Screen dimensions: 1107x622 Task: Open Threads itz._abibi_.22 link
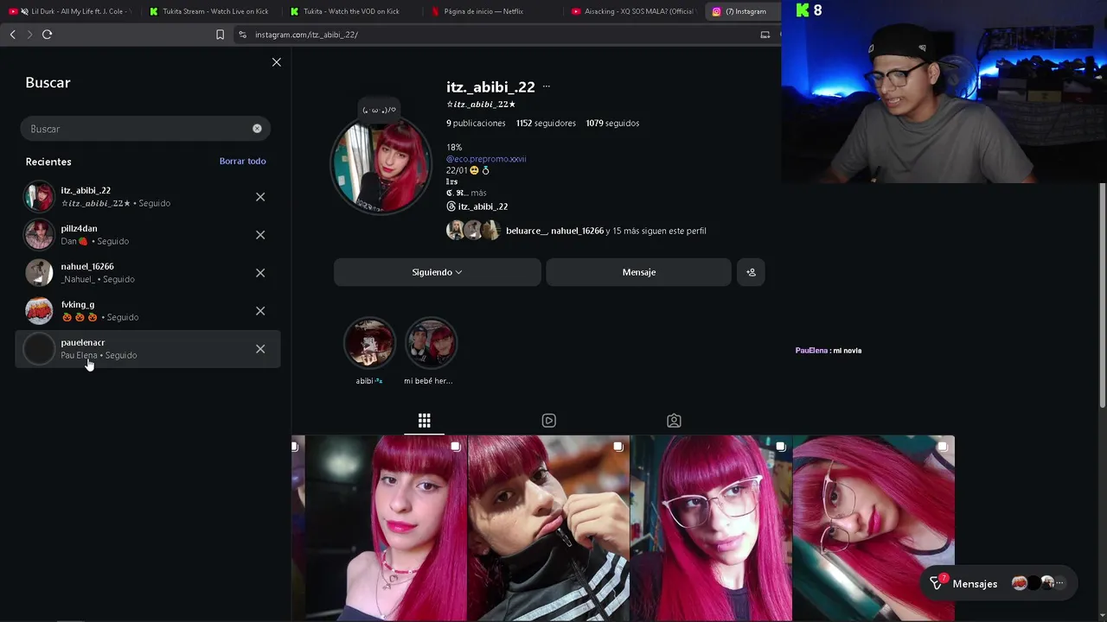(477, 206)
